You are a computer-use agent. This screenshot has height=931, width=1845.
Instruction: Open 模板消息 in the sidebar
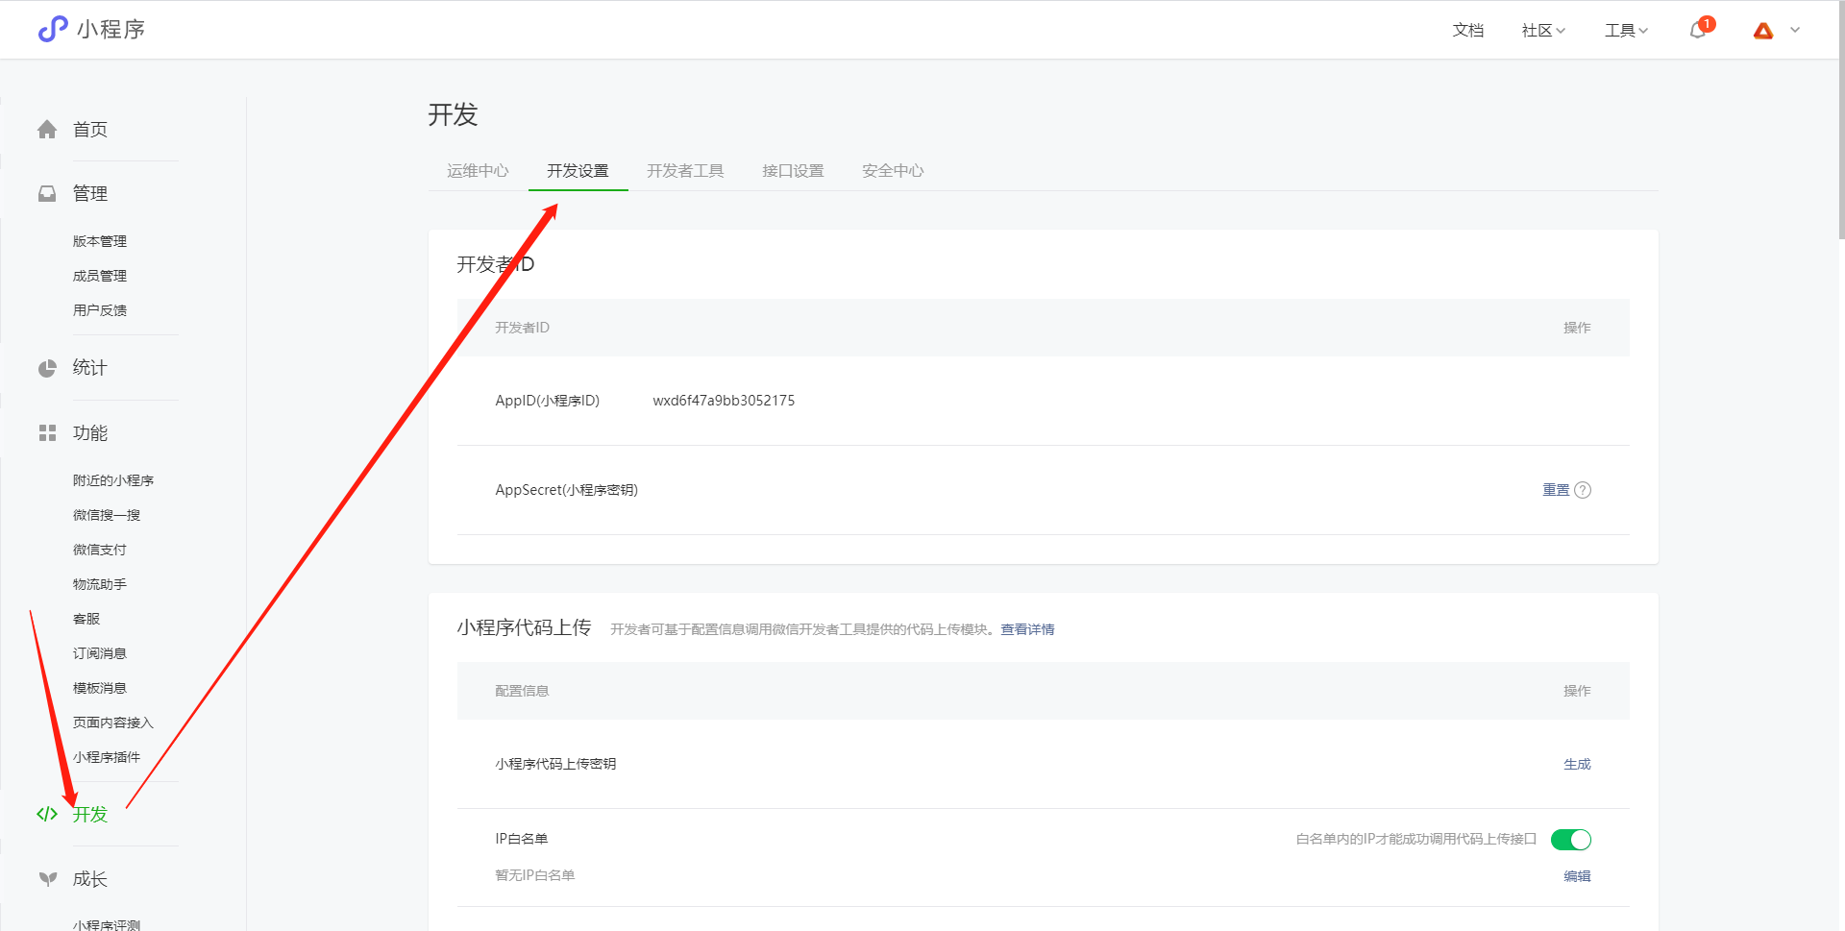click(x=100, y=688)
